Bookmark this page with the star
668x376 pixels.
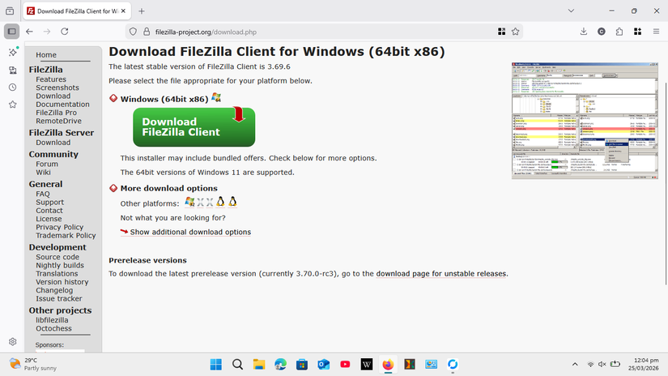[516, 32]
